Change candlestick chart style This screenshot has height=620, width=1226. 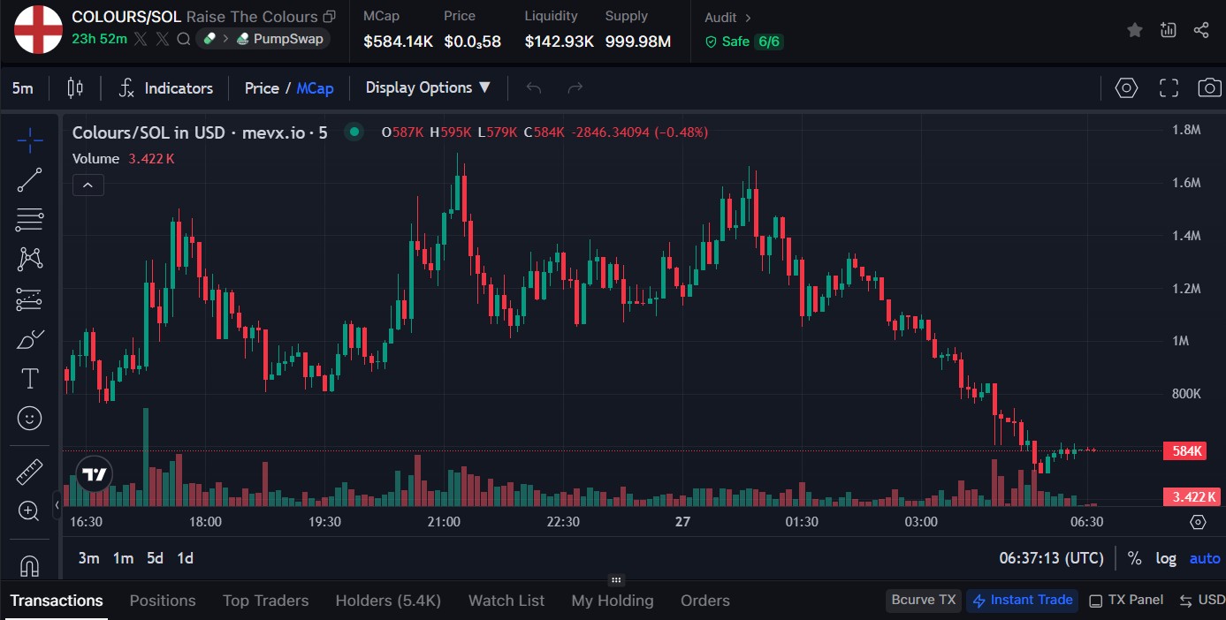(75, 87)
